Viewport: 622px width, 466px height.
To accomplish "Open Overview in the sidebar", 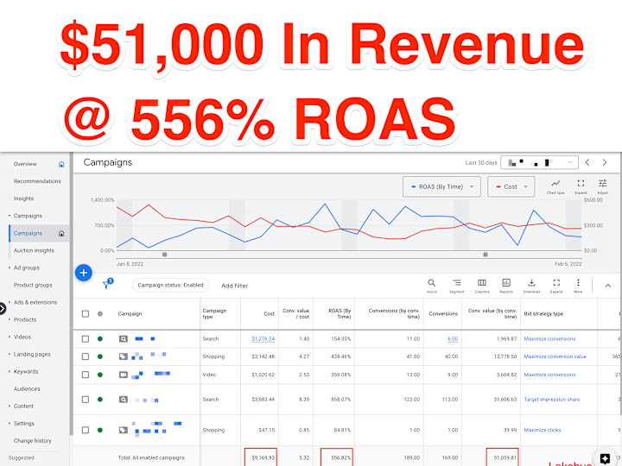I will point(25,164).
